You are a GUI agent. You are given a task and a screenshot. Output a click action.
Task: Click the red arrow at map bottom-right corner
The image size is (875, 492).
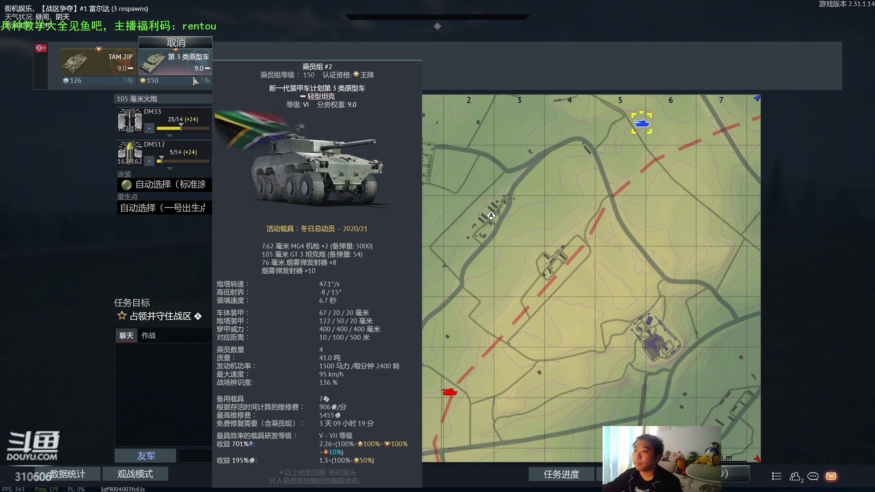[x=757, y=458]
